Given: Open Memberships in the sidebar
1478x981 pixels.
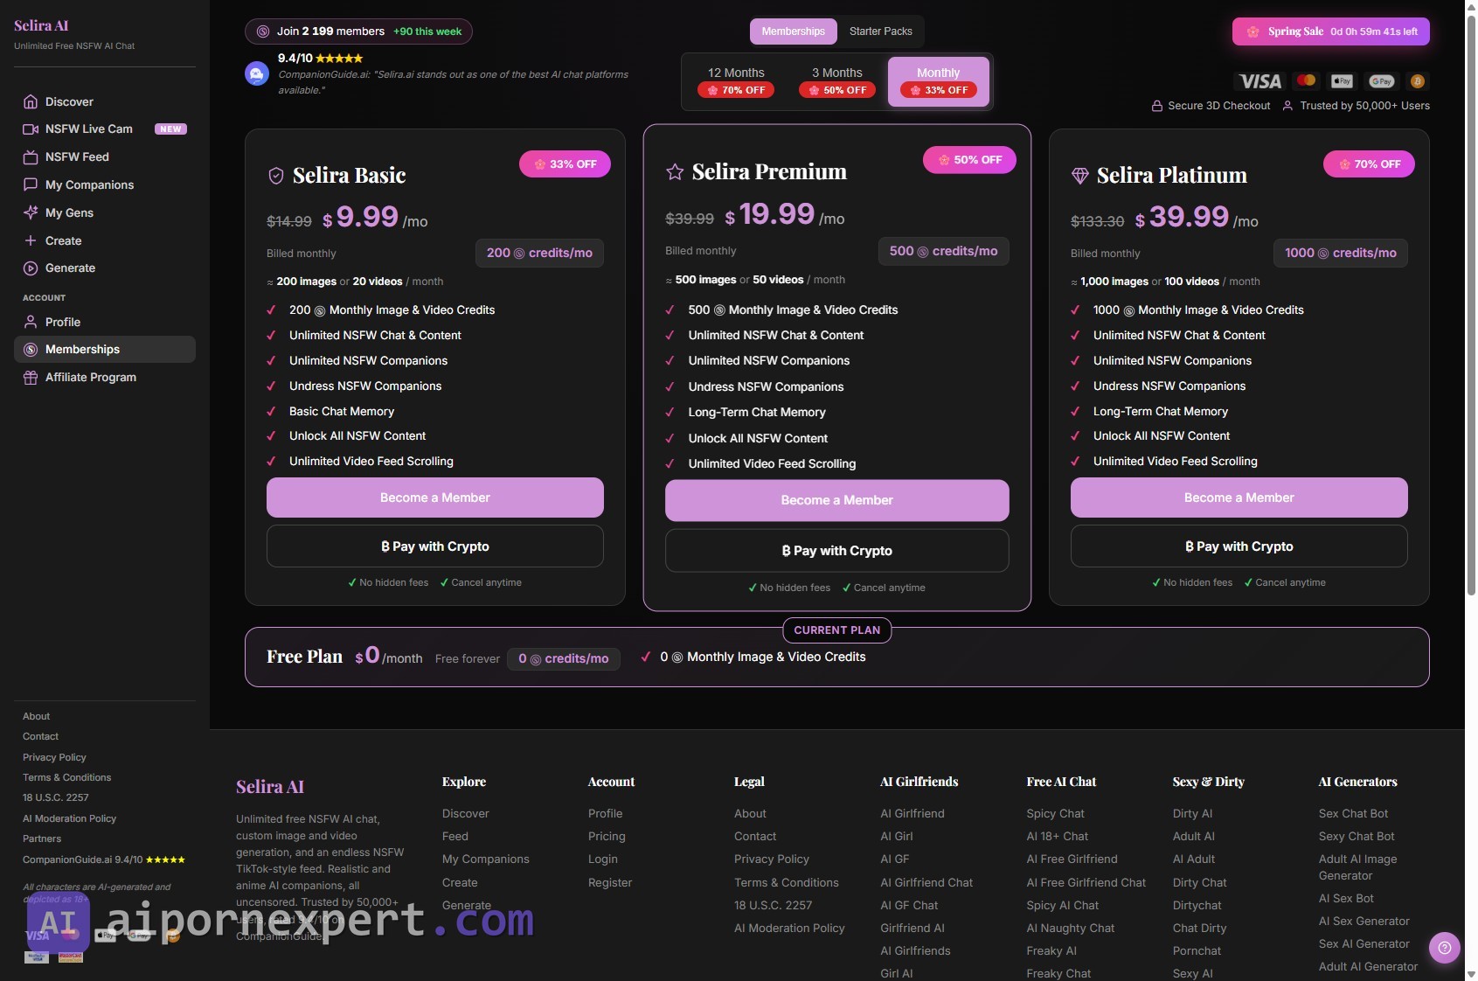Looking at the screenshot, I should (x=105, y=350).
